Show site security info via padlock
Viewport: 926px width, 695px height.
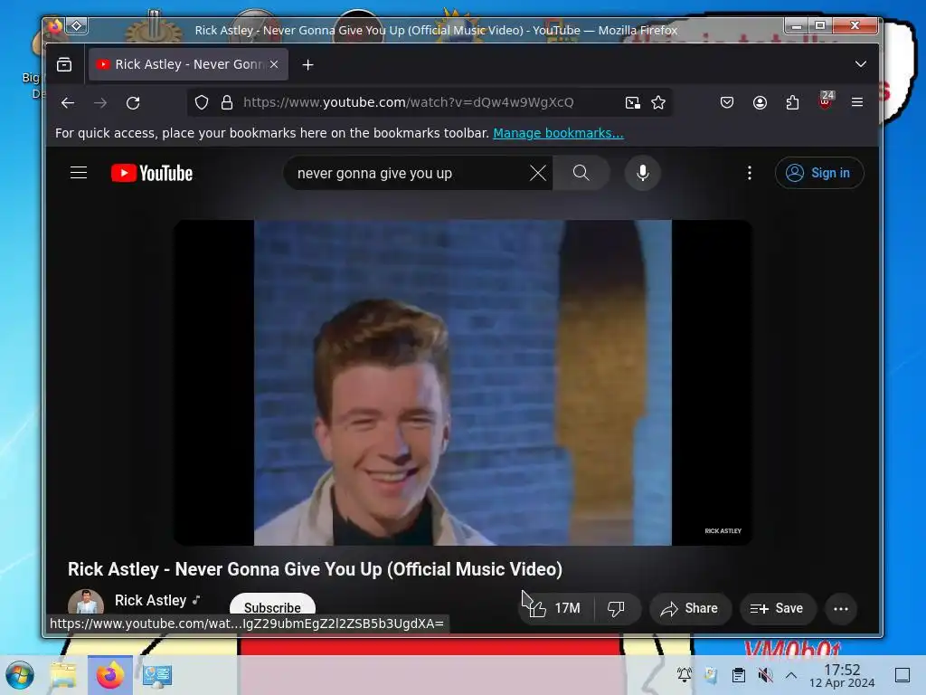[227, 103]
